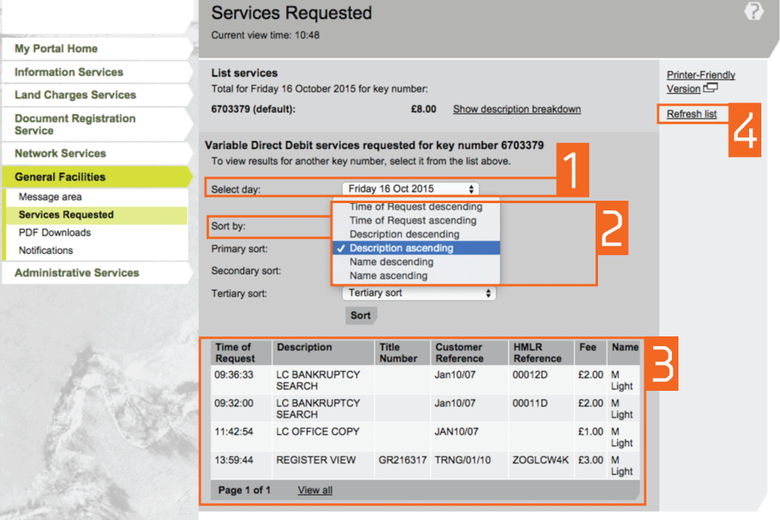Go to Land Charges Services
The image size is (780, 520).
[x=75, y=95]
